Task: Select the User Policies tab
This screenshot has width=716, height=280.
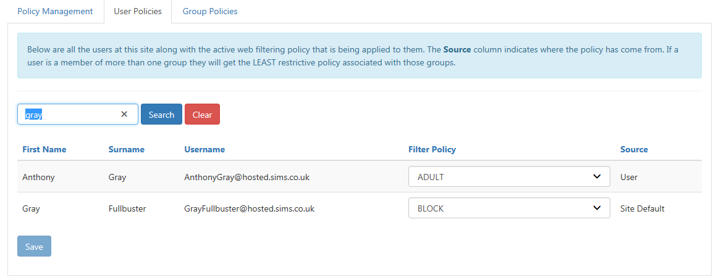Action: (137, 11)
